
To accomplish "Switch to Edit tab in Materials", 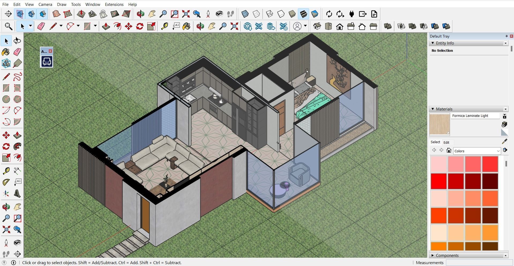I will pos(446,142).
